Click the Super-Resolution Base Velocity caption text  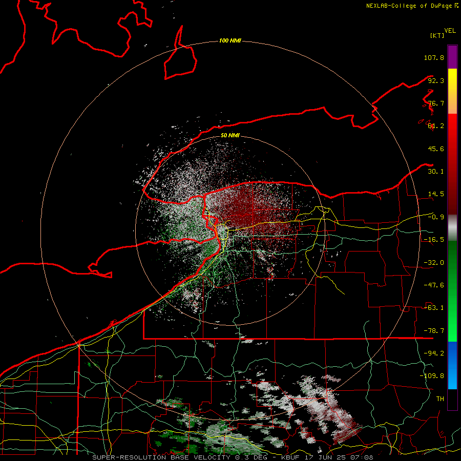233,457
